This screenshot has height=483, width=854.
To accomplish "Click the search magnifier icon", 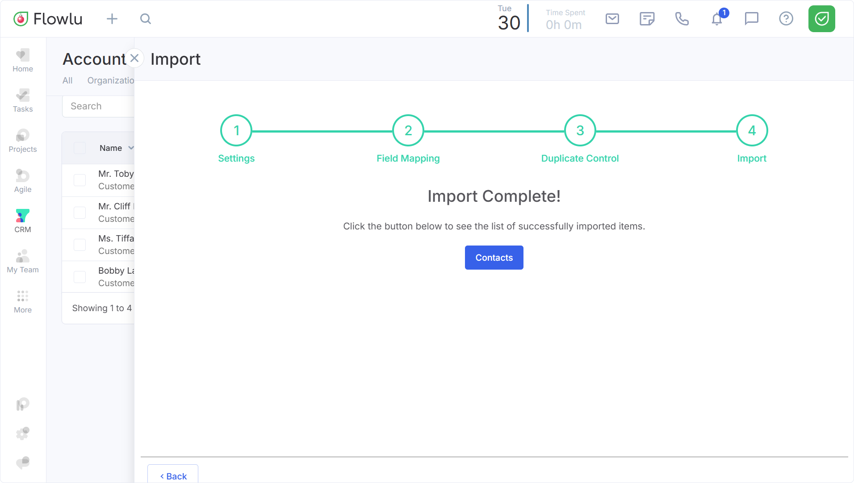I will click(x=146, y=19).
